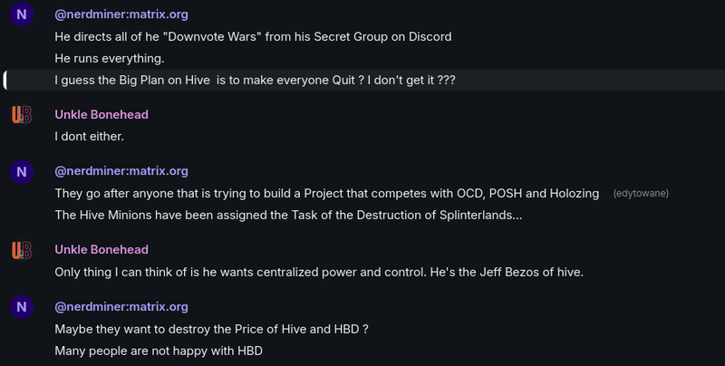The width and height of the screenshot is (725, 366).
Task: Click Unkle Bonehead's avatar by the "Jeff Bezos" message
Action: coord(23,250)
